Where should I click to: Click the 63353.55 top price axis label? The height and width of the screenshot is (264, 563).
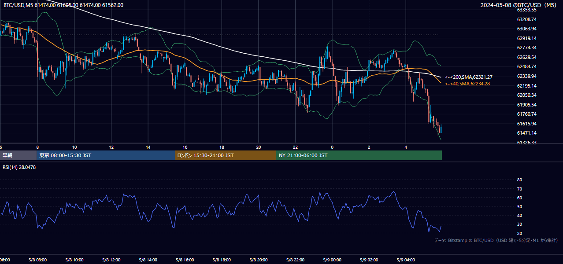pos(526,10)
